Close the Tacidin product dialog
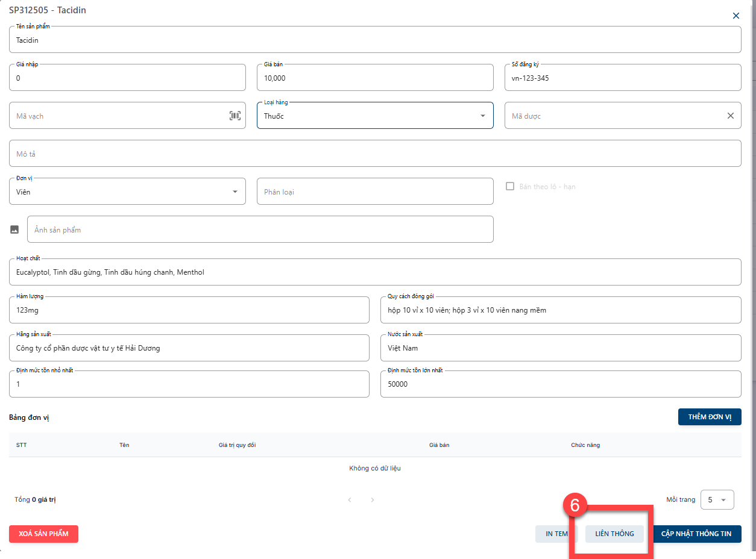 736,16
